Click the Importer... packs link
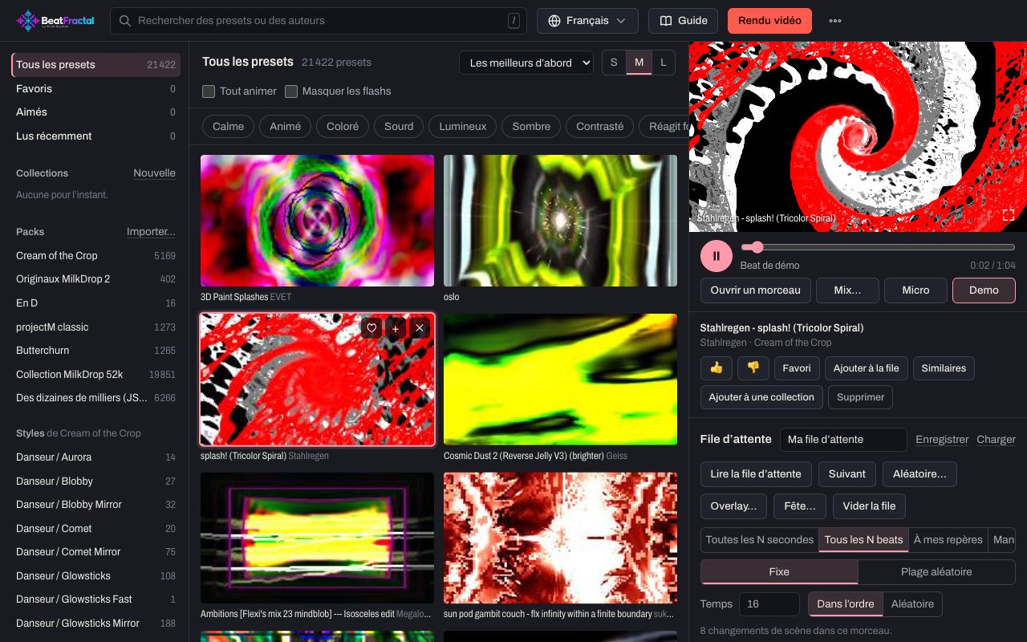Viewport: 1027px width, 642px height. tap(151, 232)
